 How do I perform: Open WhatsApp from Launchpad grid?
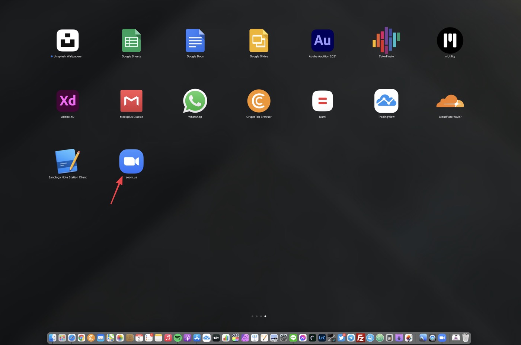coord(195,101)
